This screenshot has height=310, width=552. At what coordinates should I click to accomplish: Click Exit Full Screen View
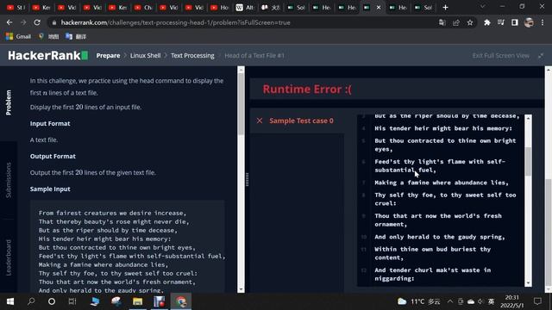(x=500, y=55)
